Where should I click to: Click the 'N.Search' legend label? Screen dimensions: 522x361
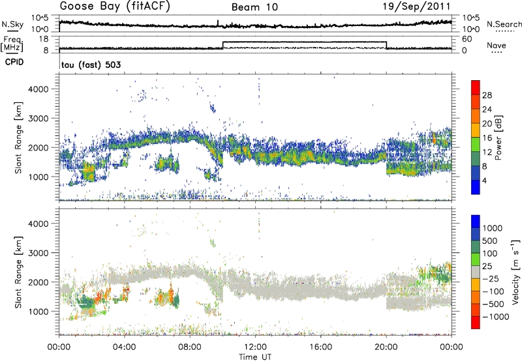click(504, 24)
